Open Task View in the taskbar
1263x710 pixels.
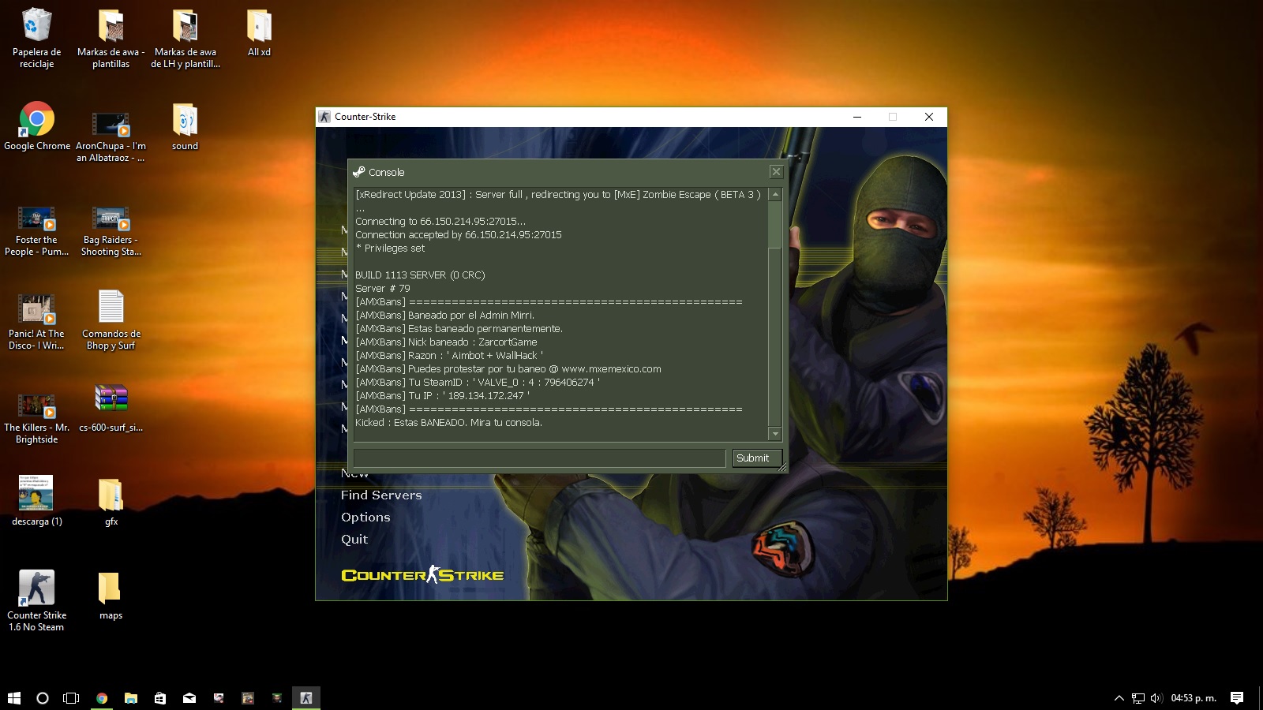click(x=71, y=697)
